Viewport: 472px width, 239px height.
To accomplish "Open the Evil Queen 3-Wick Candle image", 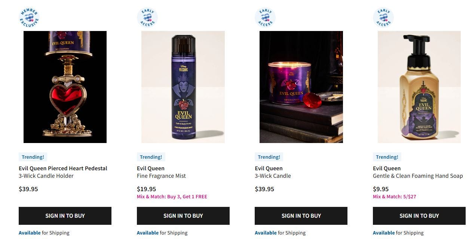I will [301, 87].
